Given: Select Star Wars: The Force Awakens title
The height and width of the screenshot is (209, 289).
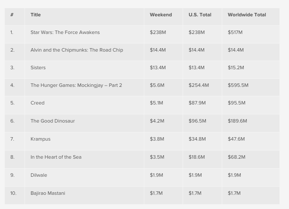Looking at the screenshot, I should pyautogui.click(x=65, y=32).
